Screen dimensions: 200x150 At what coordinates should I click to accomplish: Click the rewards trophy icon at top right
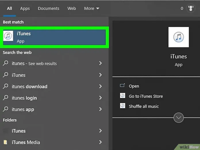click(x=191, y=9)
